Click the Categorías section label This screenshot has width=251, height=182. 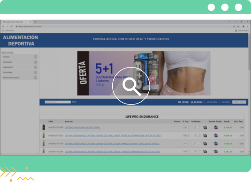(x=7, y=73)
